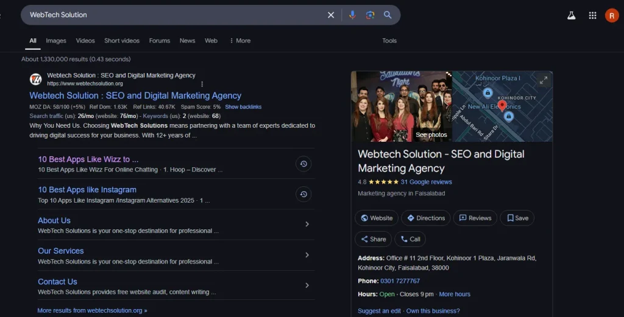This screenshot has width=624, height=317.
Task: Click phone number 0301 7277767
Action: click(400, 281)
